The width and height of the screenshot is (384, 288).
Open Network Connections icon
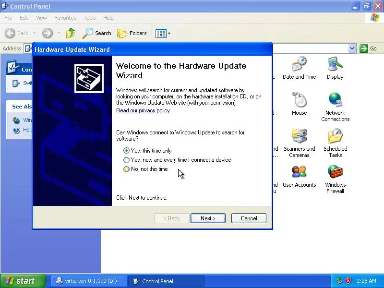point(335,107)
